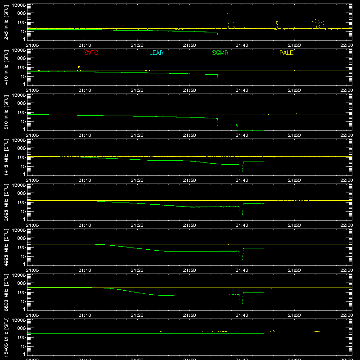Select the 15400 MHz [SFU] axis title

6,337
